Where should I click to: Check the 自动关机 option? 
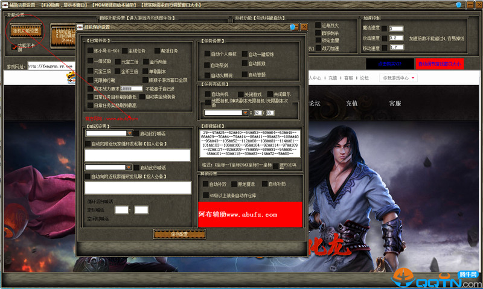[207, 95]
